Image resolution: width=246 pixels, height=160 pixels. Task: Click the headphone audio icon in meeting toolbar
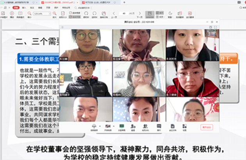point(94,126)
